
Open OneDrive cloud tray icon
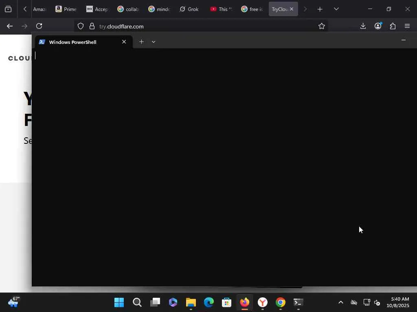pos(354,302)
